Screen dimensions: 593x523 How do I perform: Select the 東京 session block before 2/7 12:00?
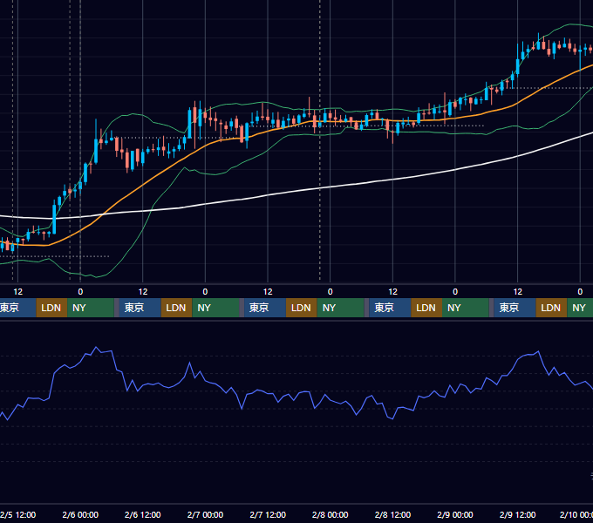pos(265,308)
